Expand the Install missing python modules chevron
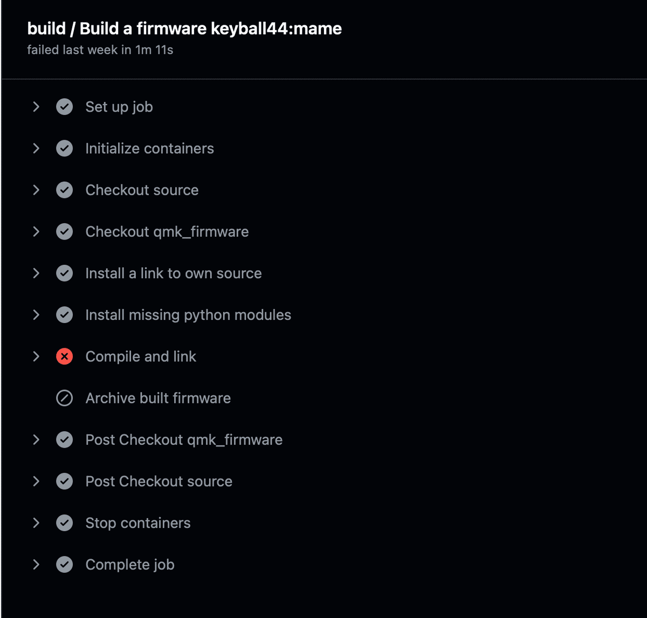This screenshot has width=647, height=618. pos(36,315)
